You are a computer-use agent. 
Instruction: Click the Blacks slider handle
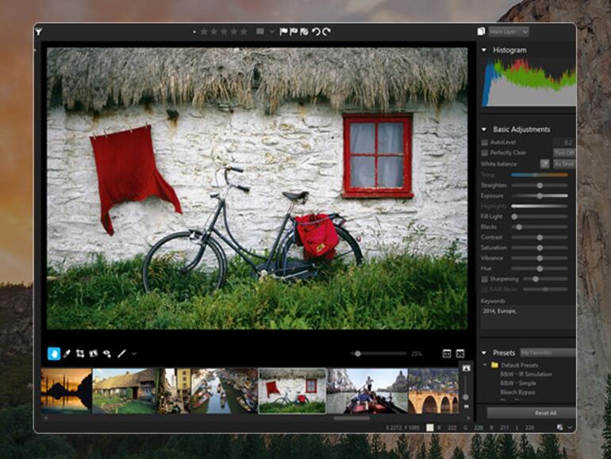(x=519, y=227)
